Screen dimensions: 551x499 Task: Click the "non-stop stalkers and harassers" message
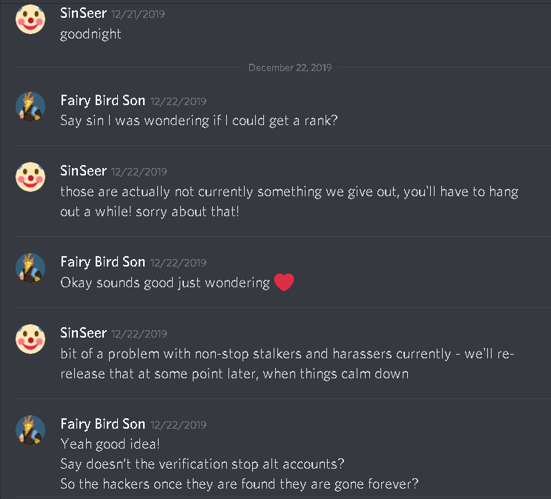pyautogui.click(x=287, y=354)
